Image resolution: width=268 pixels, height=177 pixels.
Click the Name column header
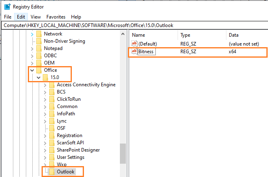(x=138, y=35)
